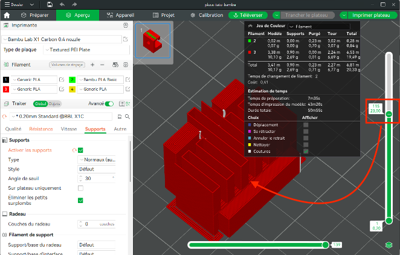Add a filament with the plus icon
This screenshot has width=400, height=255.
coord(92,65)
